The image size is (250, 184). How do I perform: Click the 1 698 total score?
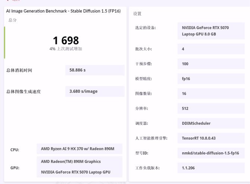click(66, 40)
